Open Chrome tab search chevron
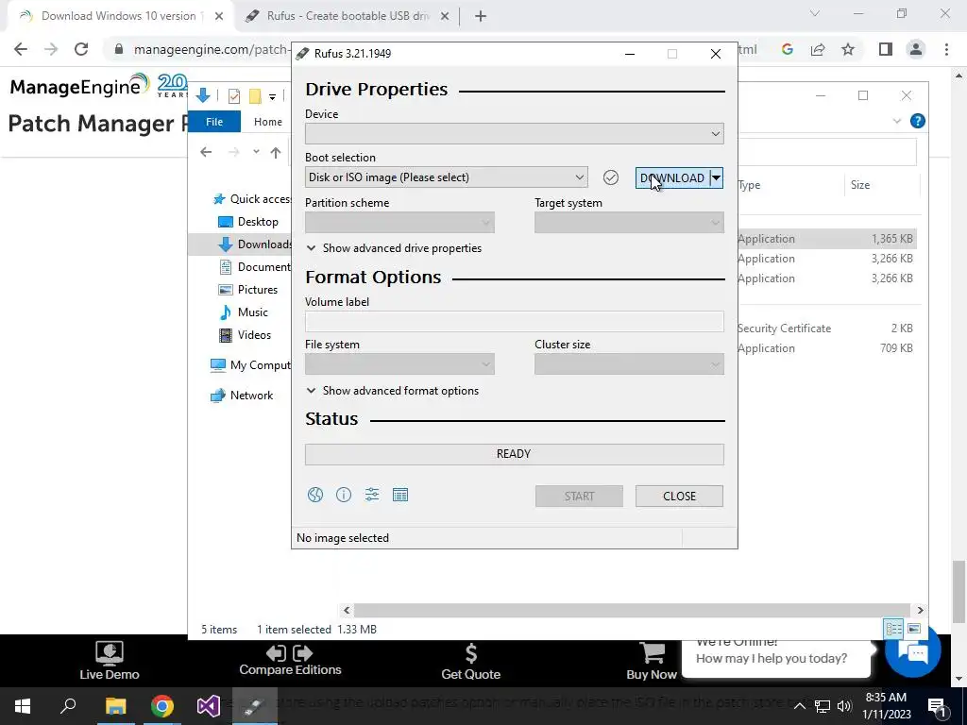 [x=815, y=13]
